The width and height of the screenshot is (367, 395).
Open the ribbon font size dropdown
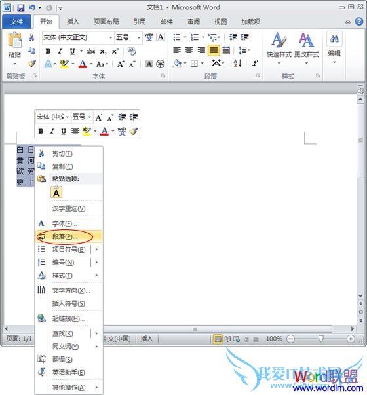pos(139,37)
